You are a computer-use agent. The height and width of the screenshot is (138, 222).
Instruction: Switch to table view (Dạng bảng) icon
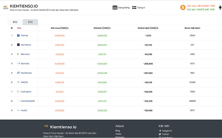pyautogui.click(x=115, y=8)
